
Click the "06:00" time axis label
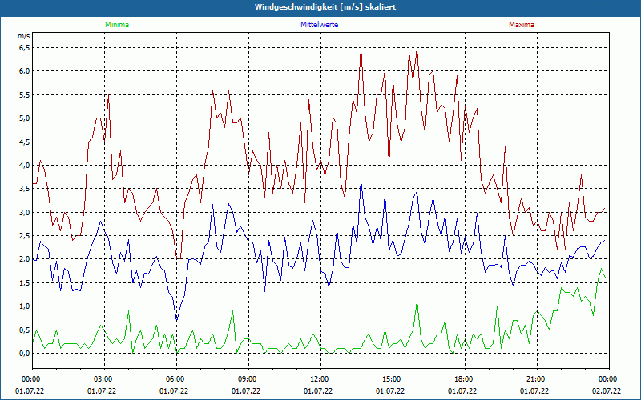point(176,379)
